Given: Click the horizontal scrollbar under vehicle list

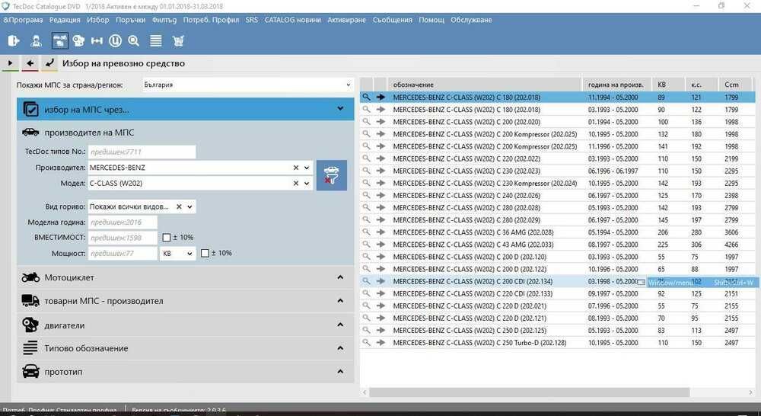Looking at the screenshot, I should coord(529,392).
